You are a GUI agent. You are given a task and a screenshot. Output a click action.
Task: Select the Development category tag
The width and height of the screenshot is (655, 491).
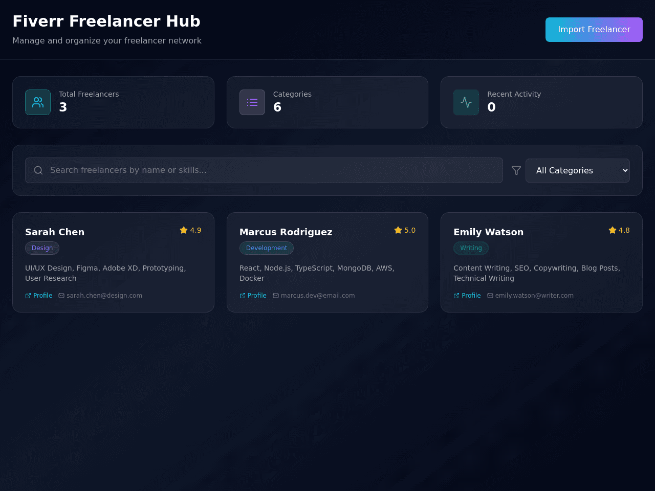267,248
